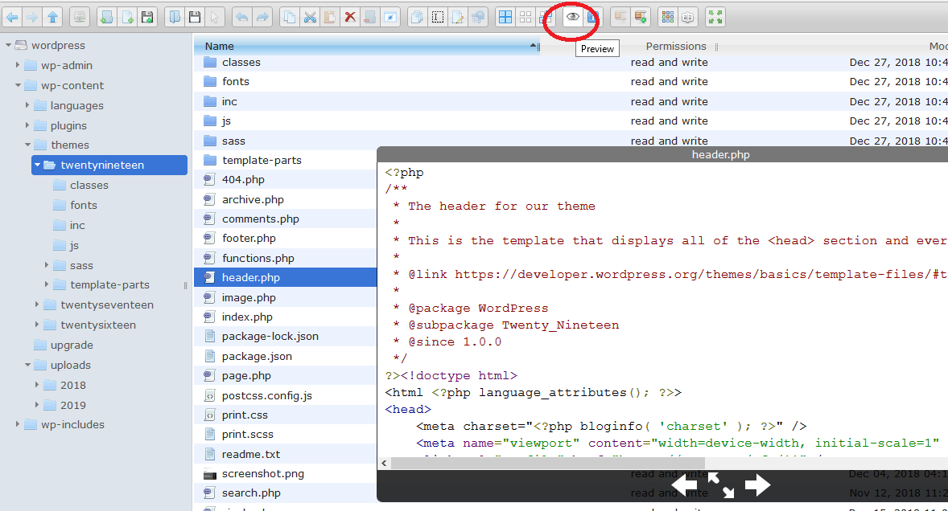948x511 pixels.
Task: Expand the languages folder in the tree
Action: (x=27, y=105)
